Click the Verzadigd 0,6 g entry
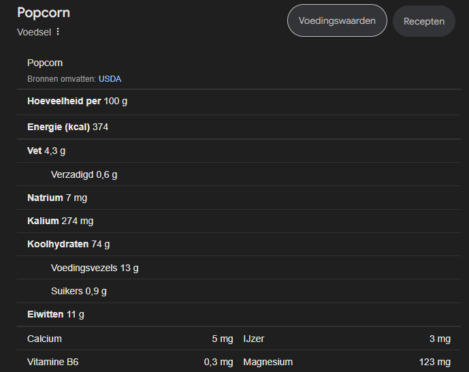This screenshot has width=469, height=372. pos(84,174)
